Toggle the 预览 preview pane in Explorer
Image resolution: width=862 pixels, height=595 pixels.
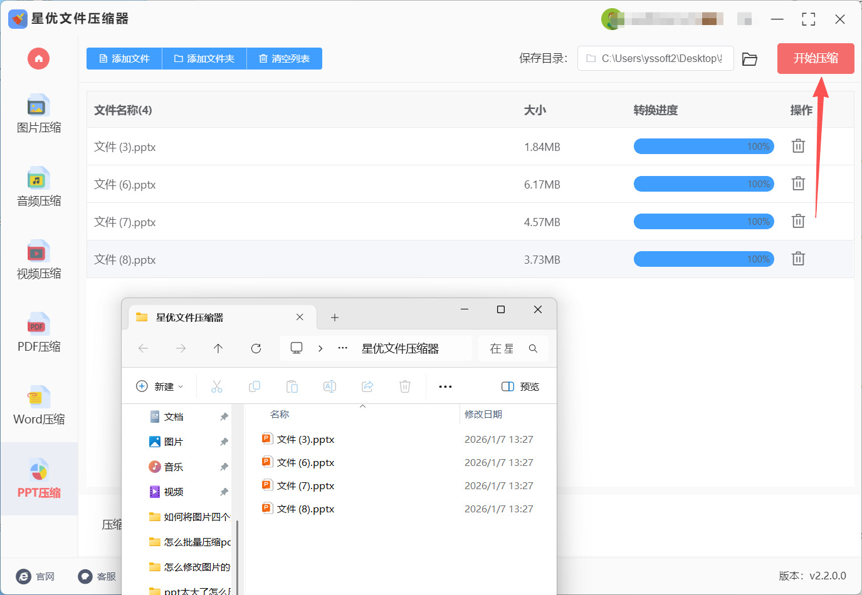tap(520, 387)
